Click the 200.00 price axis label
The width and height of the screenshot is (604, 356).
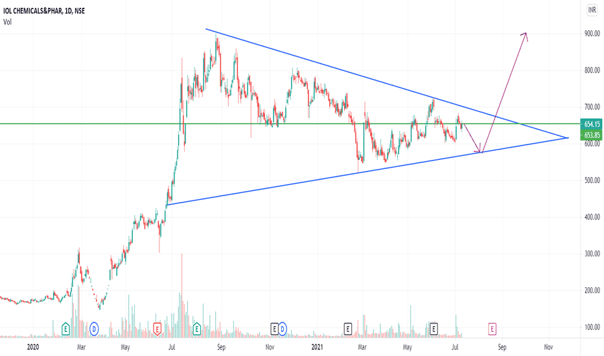click(x=592, y=291)
